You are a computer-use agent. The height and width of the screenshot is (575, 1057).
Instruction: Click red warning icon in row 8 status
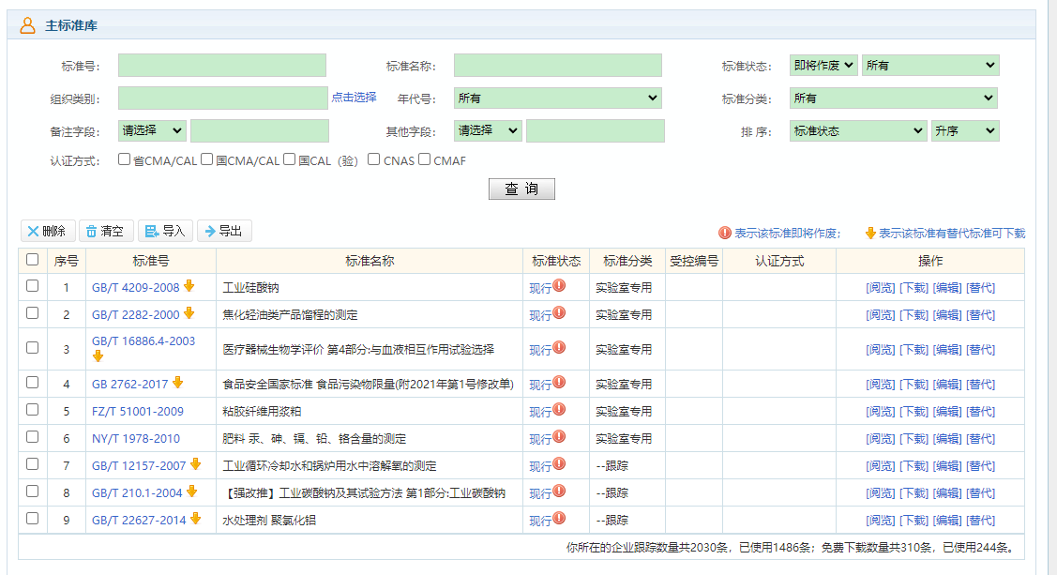[559, 491]
